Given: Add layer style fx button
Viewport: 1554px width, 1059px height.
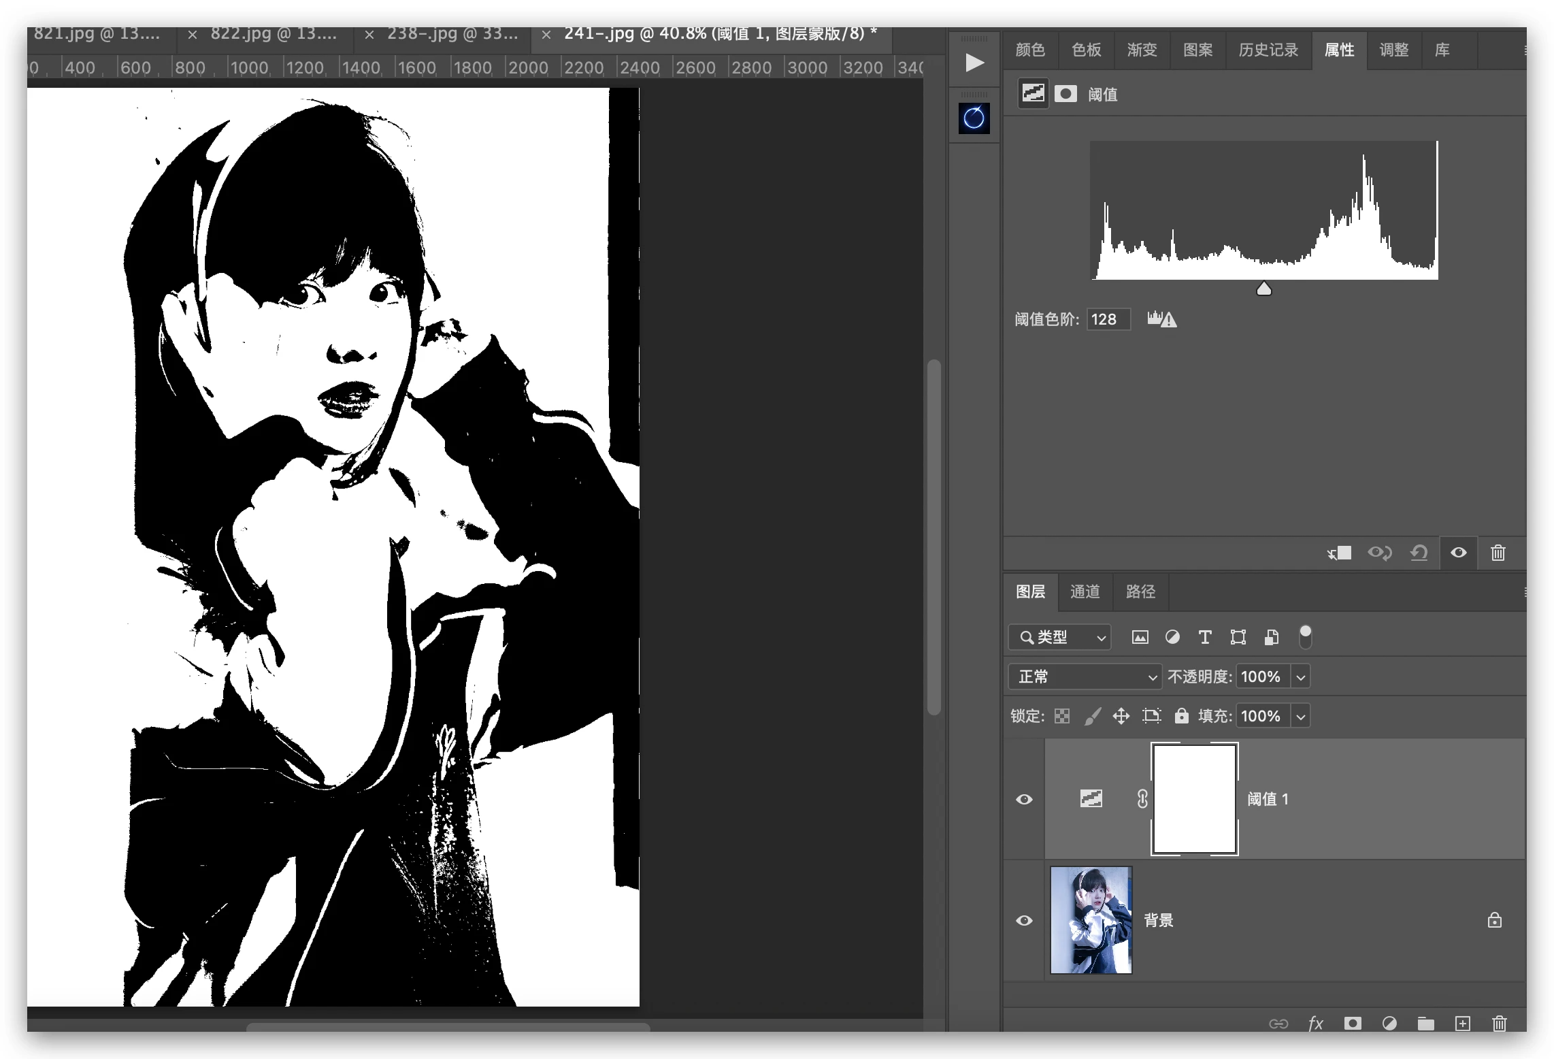Looking at the screenshot, I should (x=1315, y=1024).
